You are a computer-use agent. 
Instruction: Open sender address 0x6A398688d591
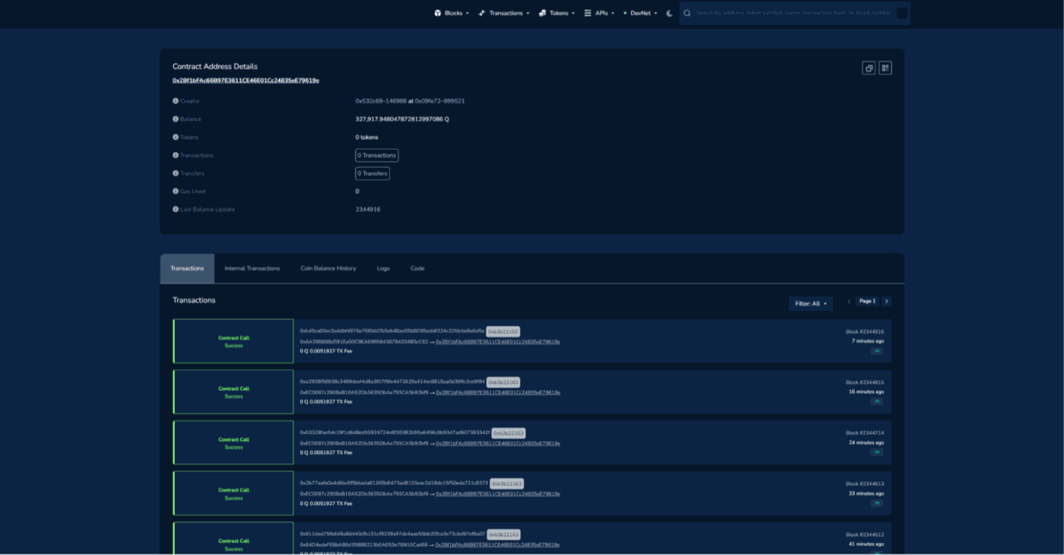coord(364,342)
